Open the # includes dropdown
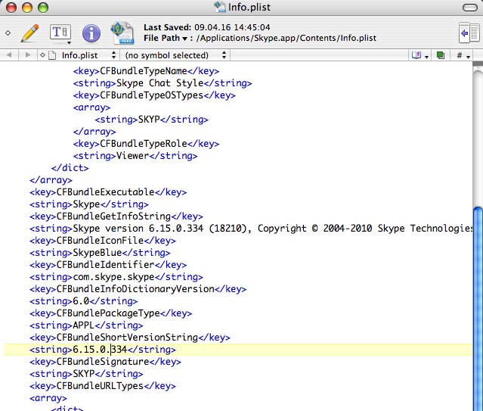The height and width of the screenshot is (411, 483). coord(463,55)
